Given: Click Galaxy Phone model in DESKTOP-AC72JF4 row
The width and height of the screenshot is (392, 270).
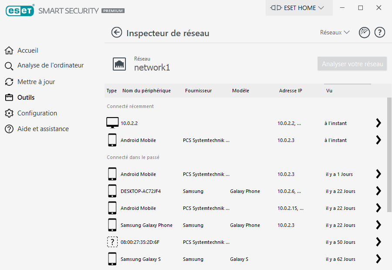Looking at the screenshot, I should (x=245, y=191).
